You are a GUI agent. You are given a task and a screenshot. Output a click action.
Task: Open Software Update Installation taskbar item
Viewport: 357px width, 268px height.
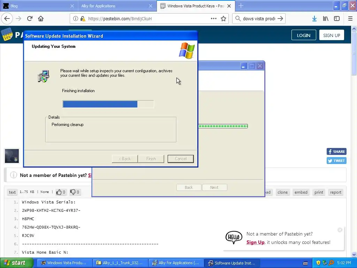pyautogui.click(x=232, y=263)
